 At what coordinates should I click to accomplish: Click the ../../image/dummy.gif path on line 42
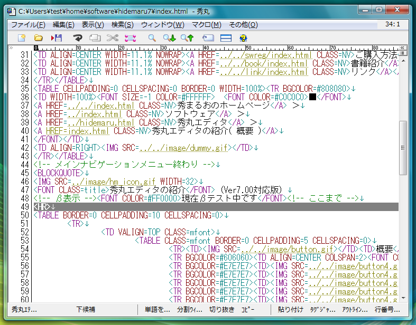coord(183,148)
